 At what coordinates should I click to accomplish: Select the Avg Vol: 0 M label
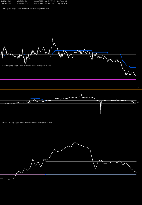pos(62,1)
